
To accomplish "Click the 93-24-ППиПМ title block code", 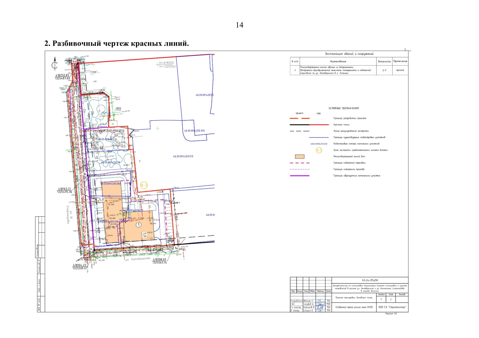I will click(x=370, y=280).
